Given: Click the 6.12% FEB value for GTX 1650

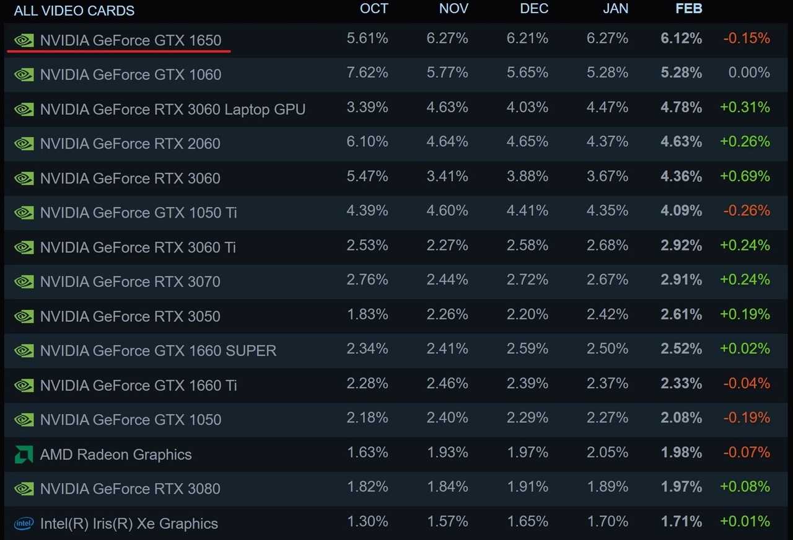Looking at the screenshot, I should [681, 38].
